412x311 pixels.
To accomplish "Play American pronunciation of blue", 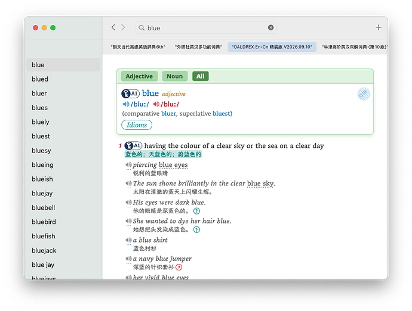I will tap(156, 104).
